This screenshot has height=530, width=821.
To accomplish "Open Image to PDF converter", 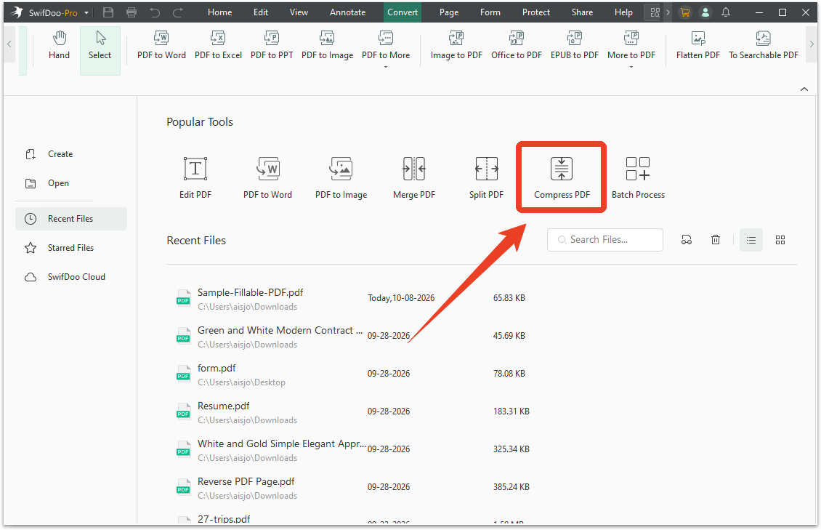I will coord(456,46).
